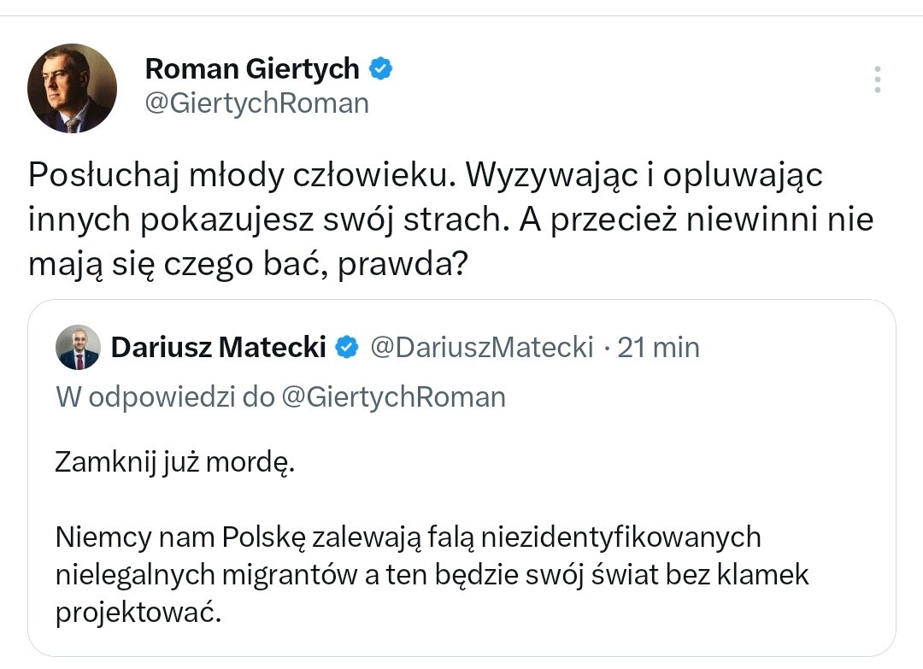This screenshot has width=923, height=669.
Task: Click the "21 min" timestamp
Action: 658,347
